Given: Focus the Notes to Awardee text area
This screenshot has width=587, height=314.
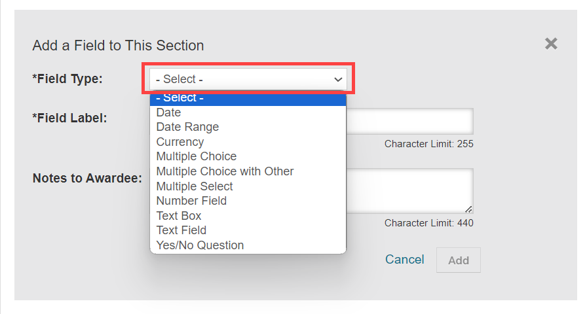Looking at the screenshot, I should (409, 190).
